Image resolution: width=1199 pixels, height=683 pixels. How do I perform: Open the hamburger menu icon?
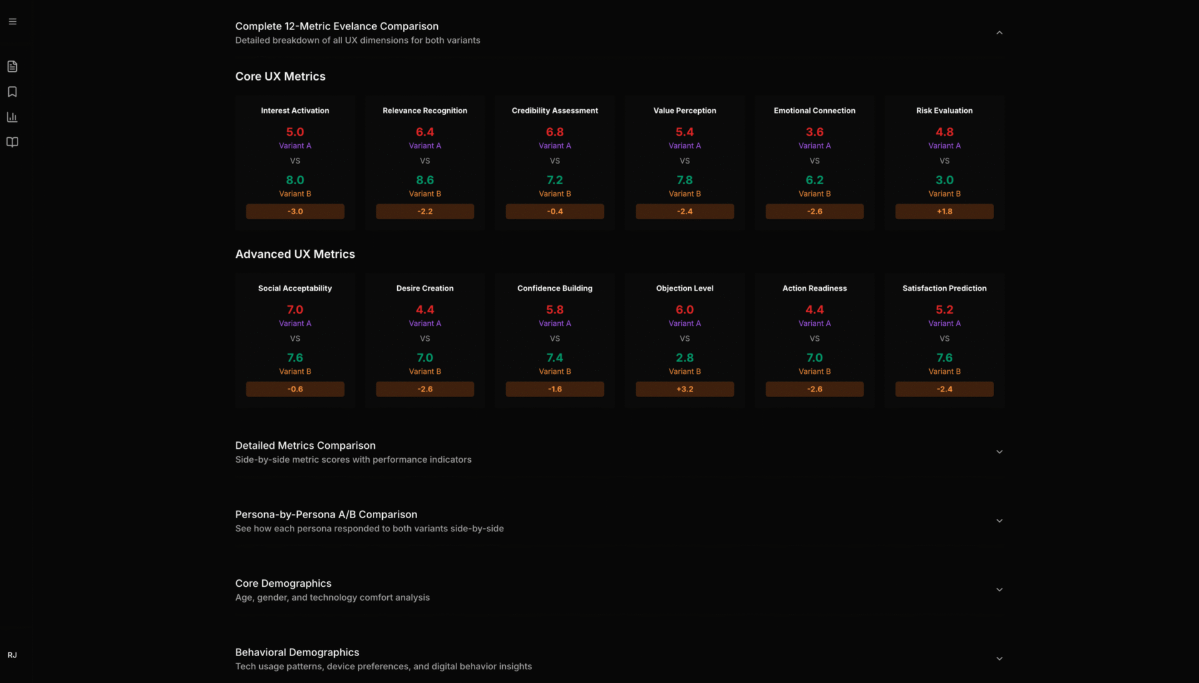[12, 21]
